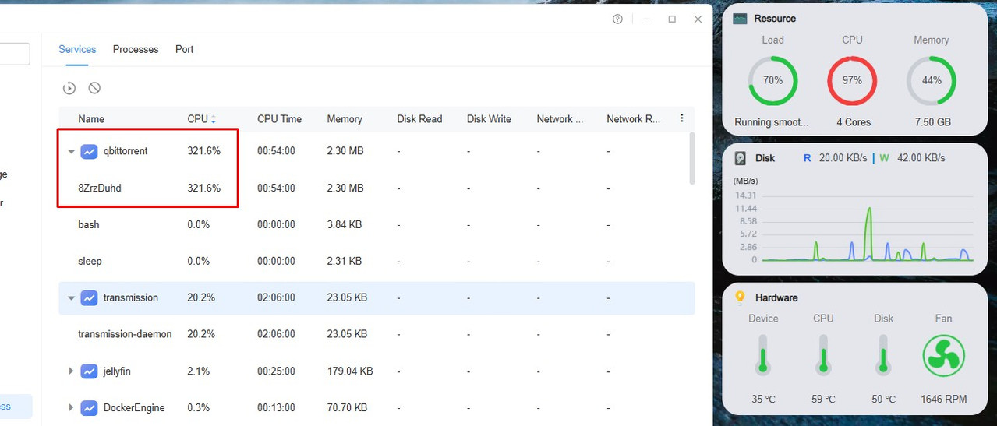This screenshot has width=997, height=426.
Task: Click DockerEngine's 0.3% CPU value
Action: pyautogui.click(x=199, y=407)
